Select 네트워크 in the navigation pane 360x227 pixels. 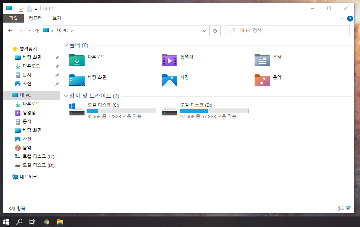28,177
